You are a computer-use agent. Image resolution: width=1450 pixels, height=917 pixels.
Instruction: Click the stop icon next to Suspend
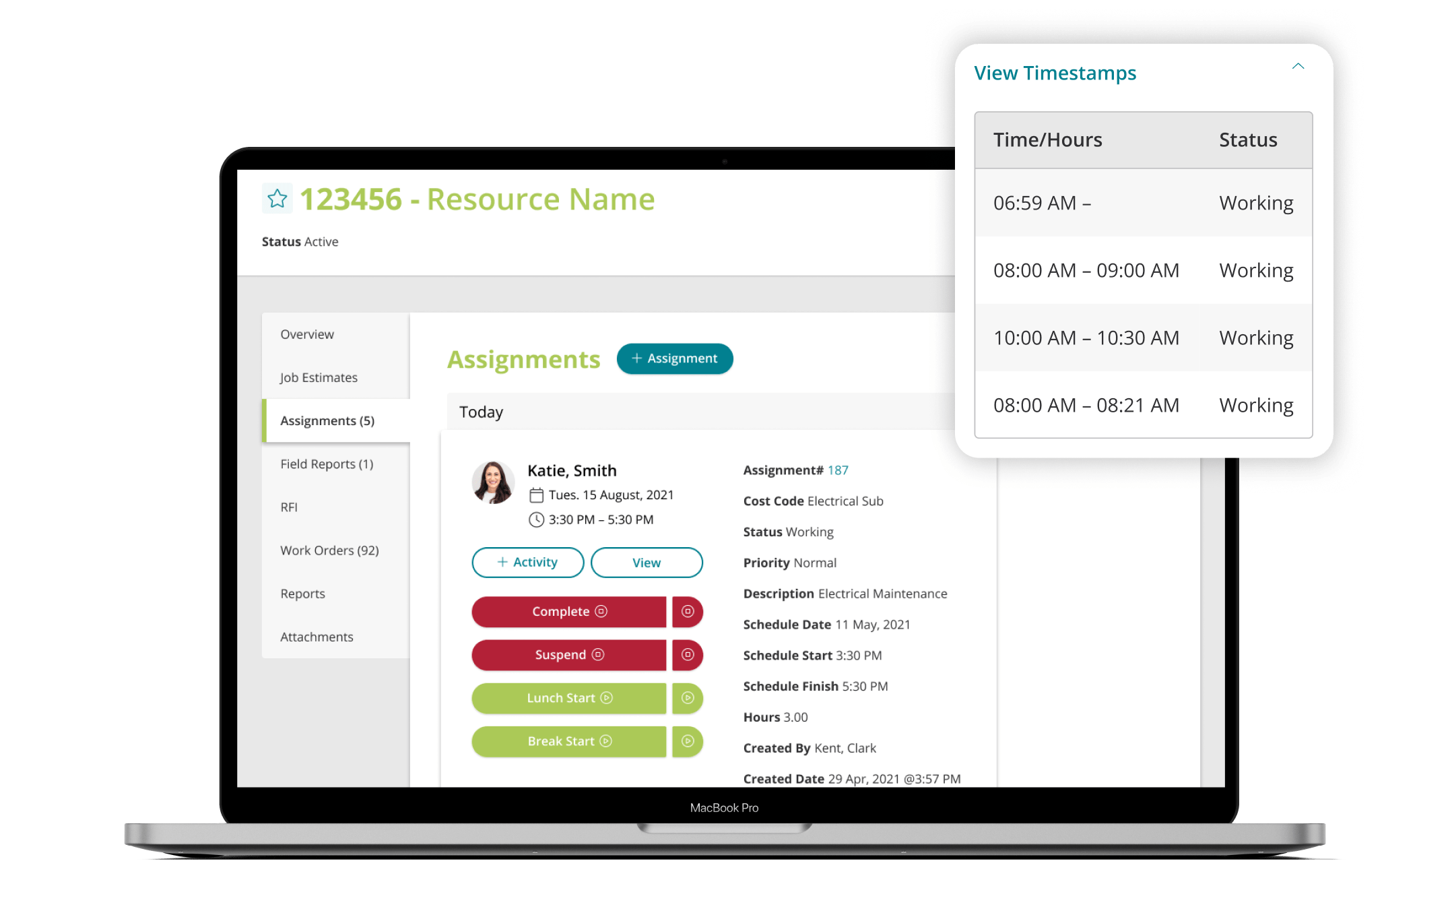[687, 654]
